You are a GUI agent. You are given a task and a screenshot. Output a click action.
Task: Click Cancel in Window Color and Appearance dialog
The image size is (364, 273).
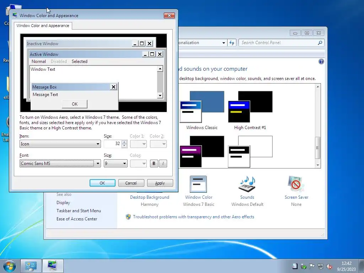point(131,183)
